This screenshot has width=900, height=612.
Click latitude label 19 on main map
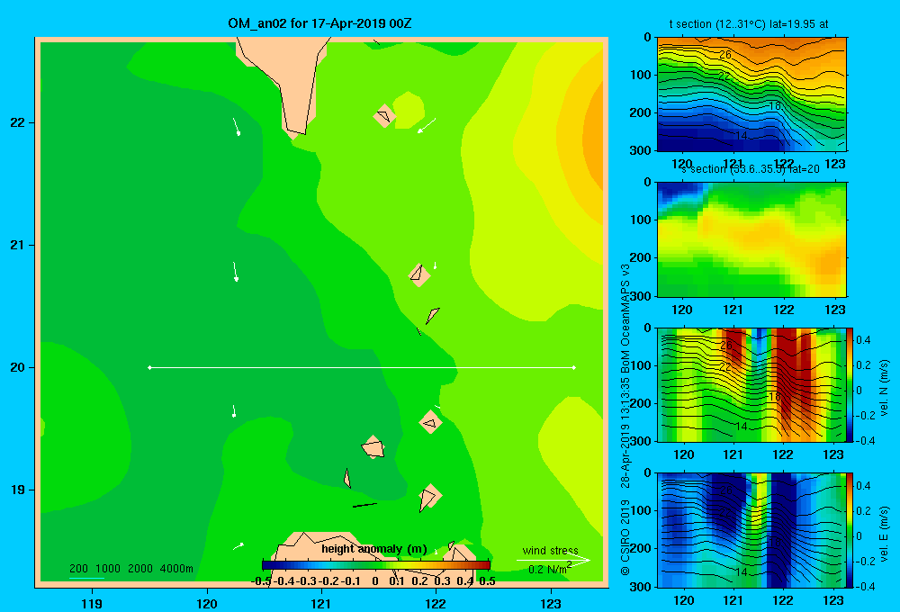(18, 490)
